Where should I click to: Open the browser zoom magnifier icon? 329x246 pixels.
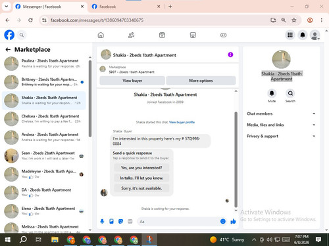point(284,20)
